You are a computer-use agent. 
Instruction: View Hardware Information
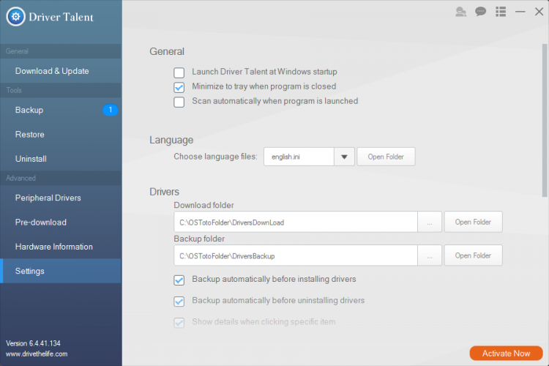(x=61, y=247)
